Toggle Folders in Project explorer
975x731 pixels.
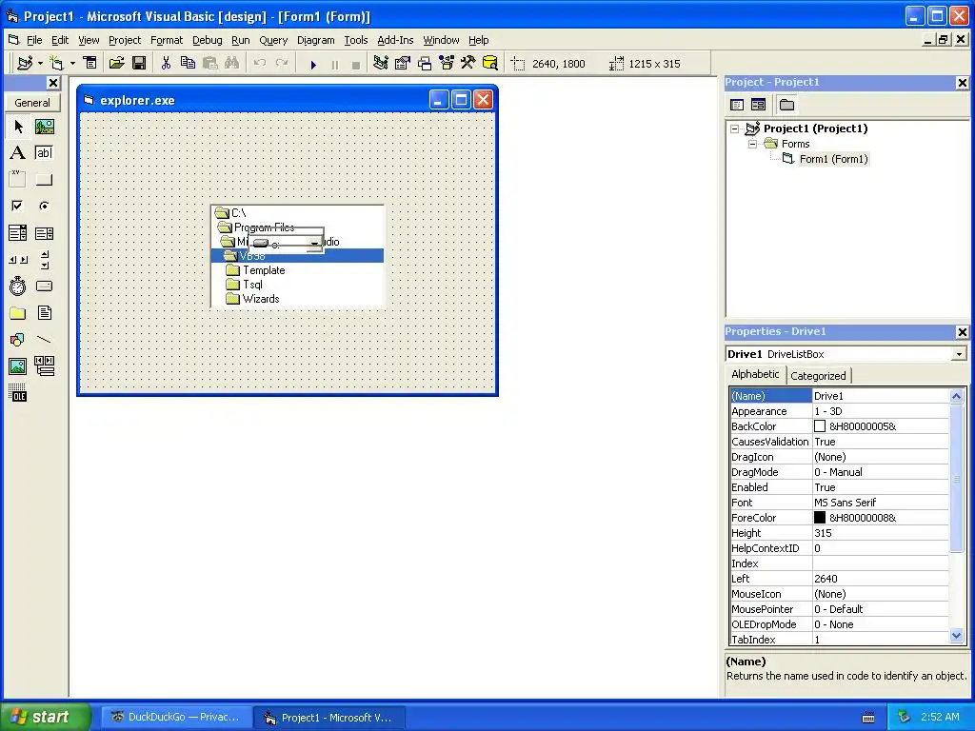[786, 105]
